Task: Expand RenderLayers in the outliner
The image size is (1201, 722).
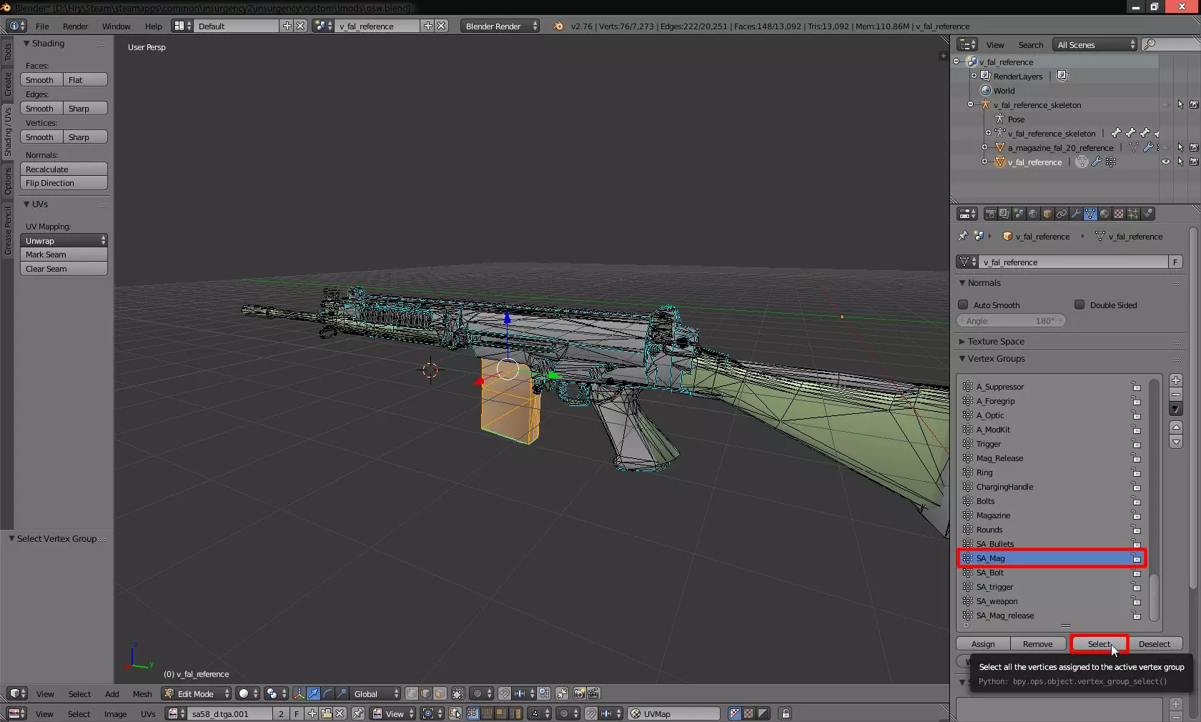Action: tap(974, 76)
